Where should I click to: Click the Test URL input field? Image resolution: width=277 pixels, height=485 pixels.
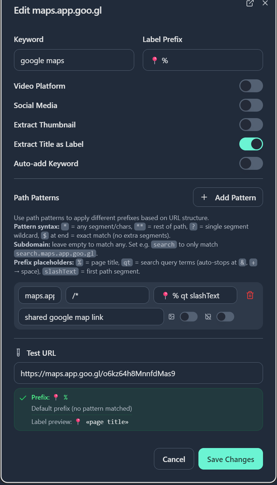138,373
